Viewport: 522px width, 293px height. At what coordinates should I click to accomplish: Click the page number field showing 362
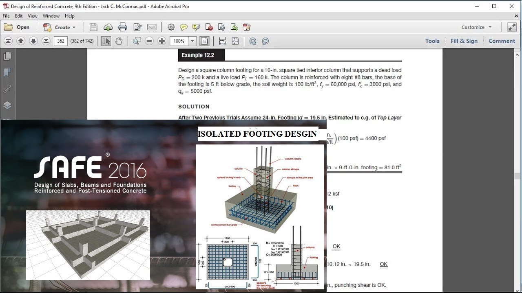tap(60, 41)
